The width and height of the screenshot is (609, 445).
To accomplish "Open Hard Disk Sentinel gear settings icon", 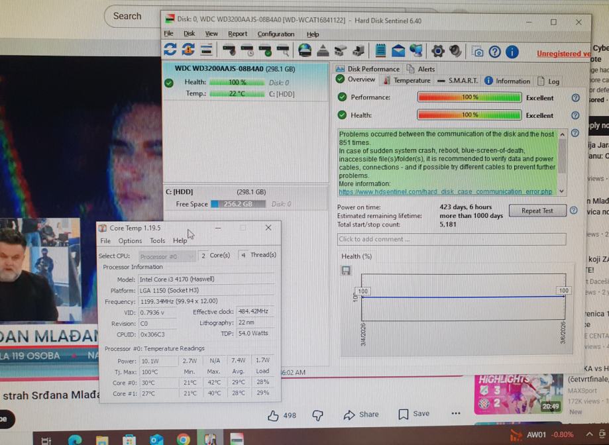I will [438, 51].
